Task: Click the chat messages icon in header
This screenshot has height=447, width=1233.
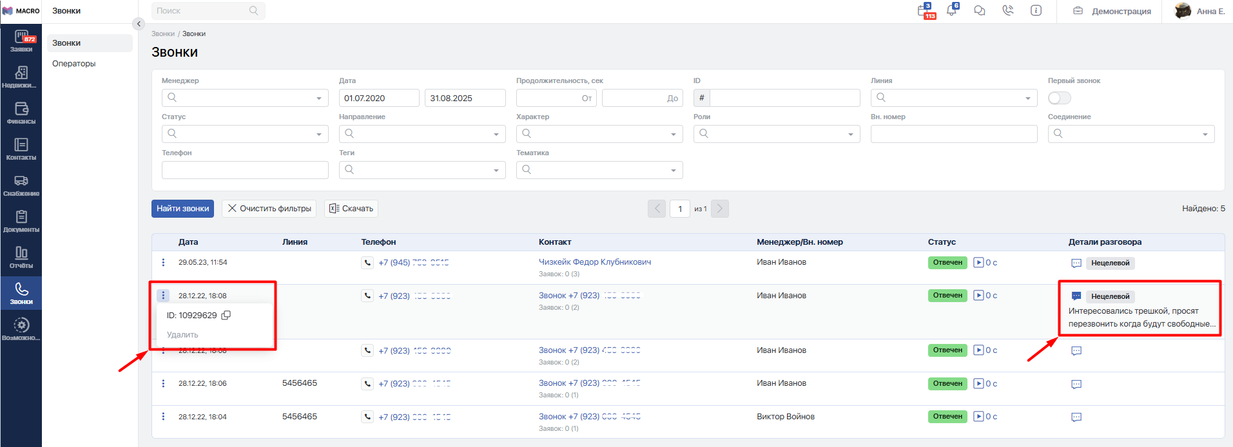Action: coord(980,11)
